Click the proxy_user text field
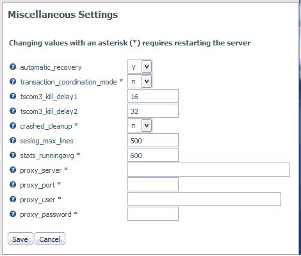This screenshot has height=256, width=301. [204, 199]
